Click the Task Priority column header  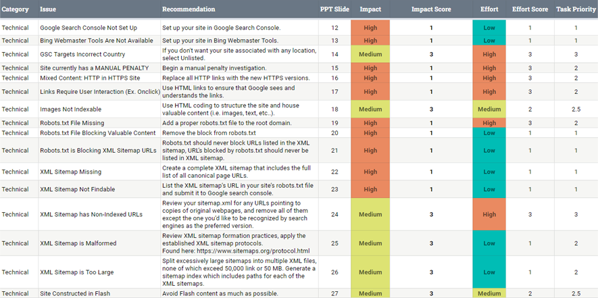click(576, 9)
